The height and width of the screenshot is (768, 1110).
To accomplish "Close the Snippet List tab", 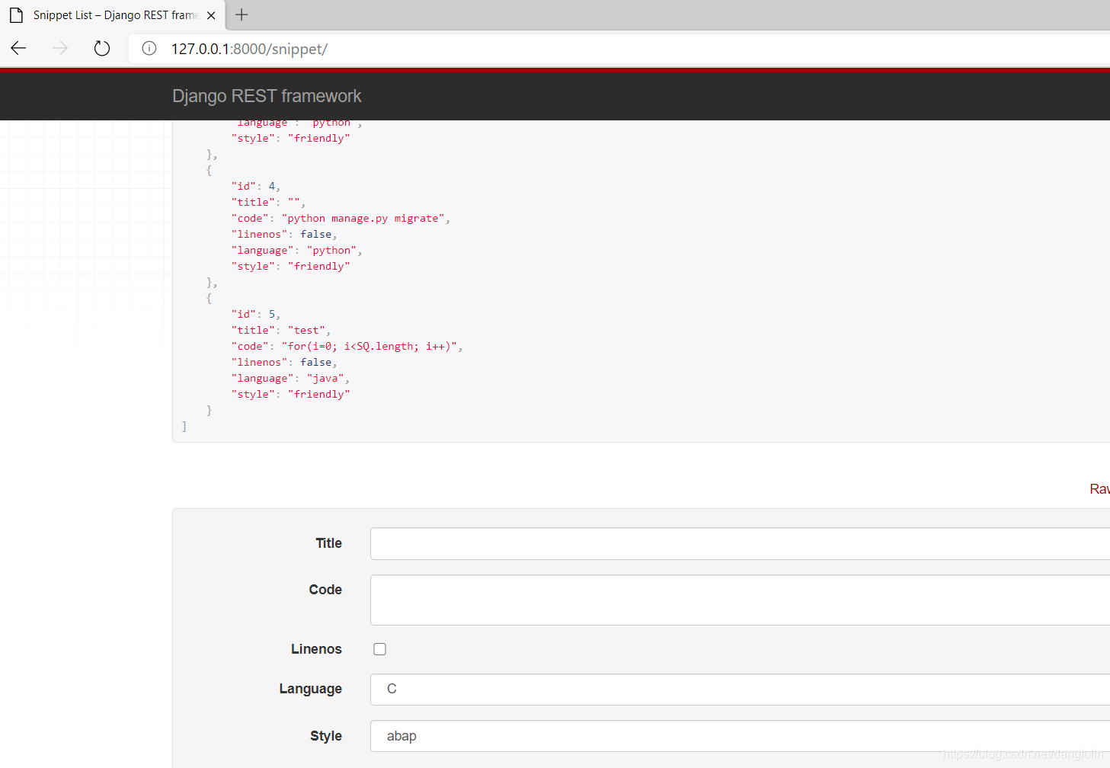I will point(211,15).
